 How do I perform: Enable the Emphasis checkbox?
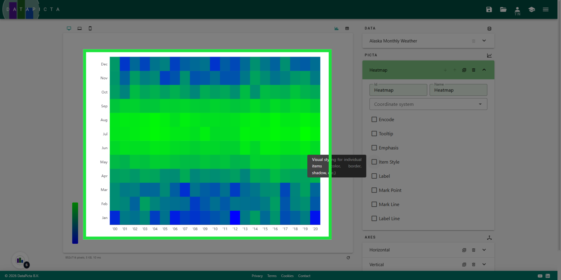click(x=374, y=148)
